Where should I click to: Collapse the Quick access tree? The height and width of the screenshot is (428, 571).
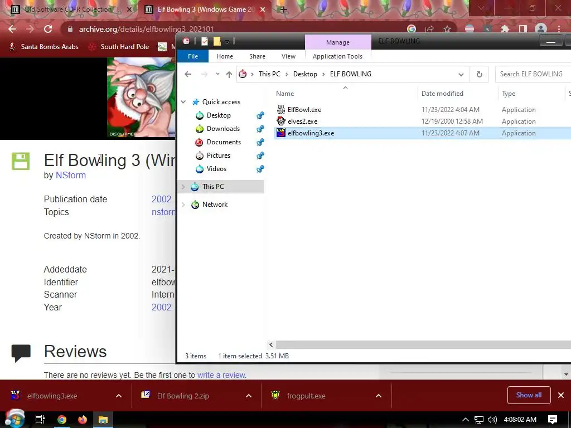click(x=183, y=102)
